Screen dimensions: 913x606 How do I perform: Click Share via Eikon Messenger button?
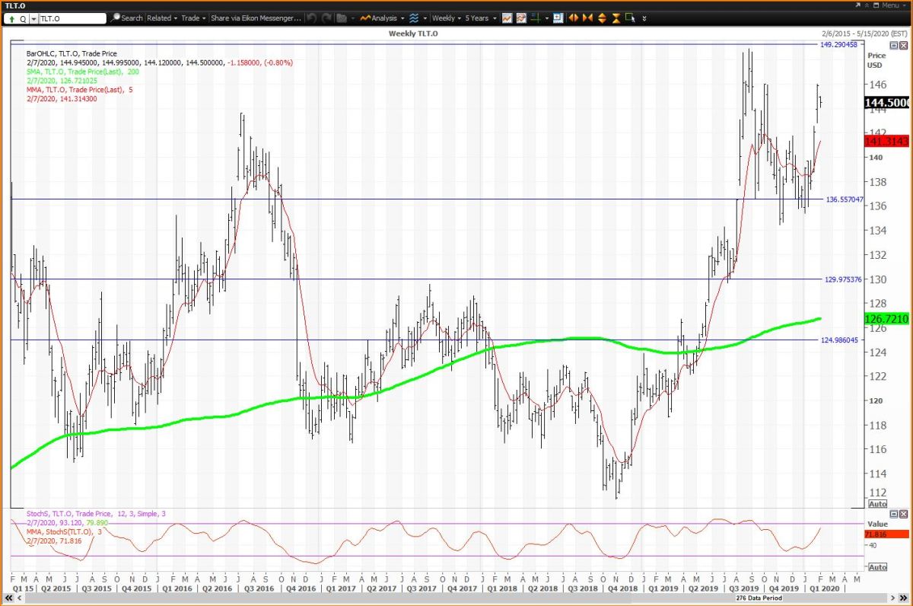click(256, 18)
